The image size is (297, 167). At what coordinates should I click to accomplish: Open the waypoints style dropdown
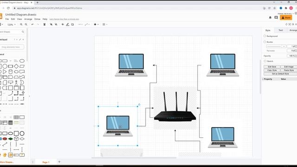[87, 25]
